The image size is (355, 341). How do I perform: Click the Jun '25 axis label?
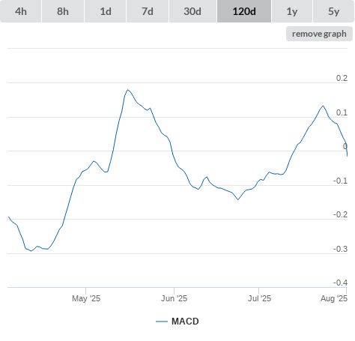(x=174, y=298)
